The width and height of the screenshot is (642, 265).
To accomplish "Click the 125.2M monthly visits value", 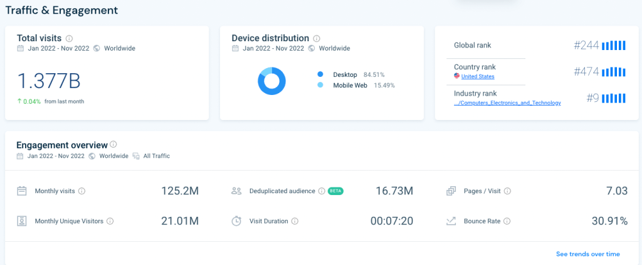I will pos(180,191).
